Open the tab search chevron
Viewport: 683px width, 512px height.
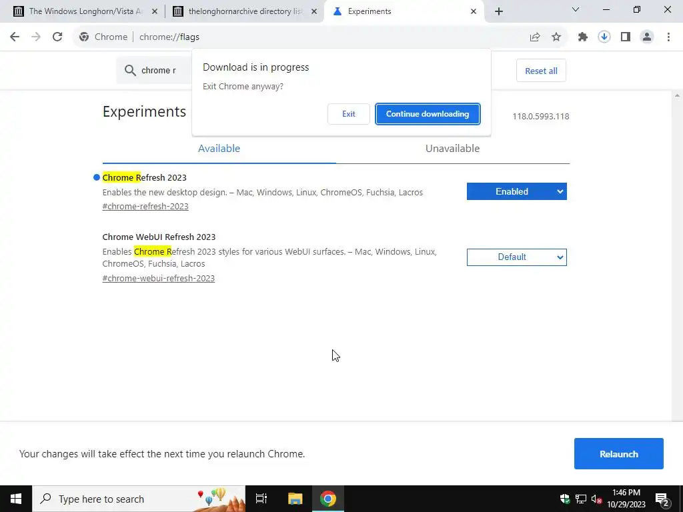pyautogui.click(x=576, y=9)
